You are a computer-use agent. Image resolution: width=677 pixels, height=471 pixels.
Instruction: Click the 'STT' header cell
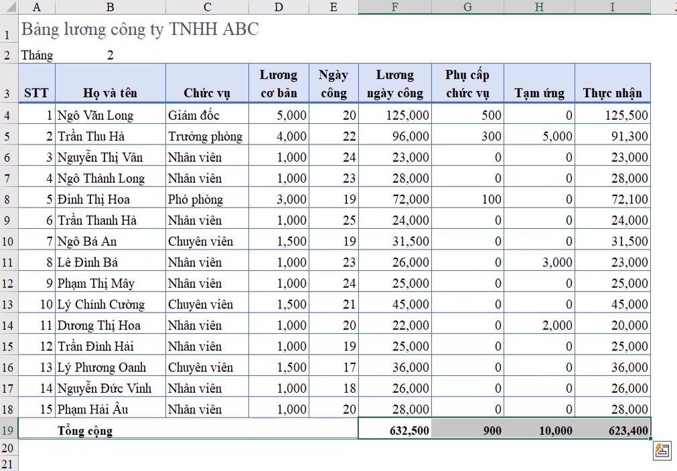37,83
